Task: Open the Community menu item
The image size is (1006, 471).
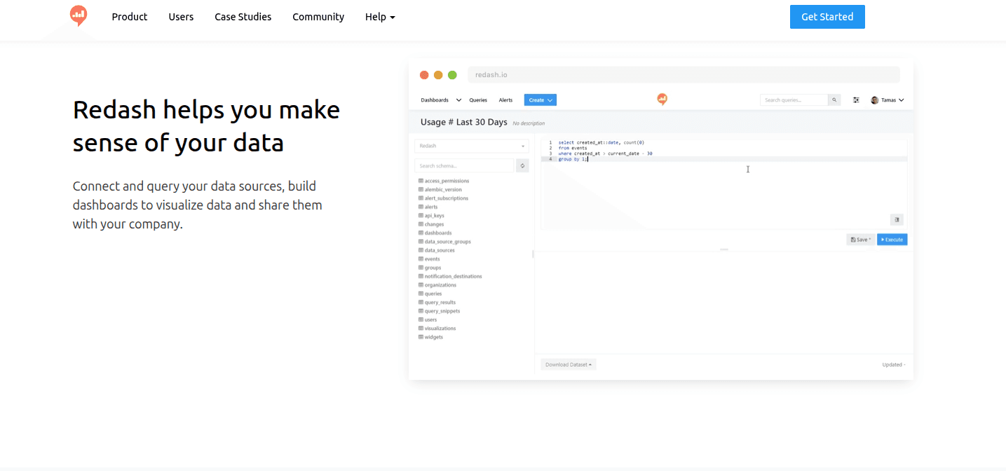Action: coord(318,17)
